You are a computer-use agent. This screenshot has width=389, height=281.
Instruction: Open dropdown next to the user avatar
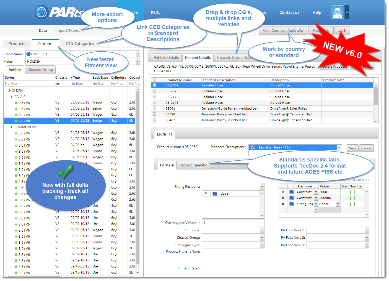[347, 12]
